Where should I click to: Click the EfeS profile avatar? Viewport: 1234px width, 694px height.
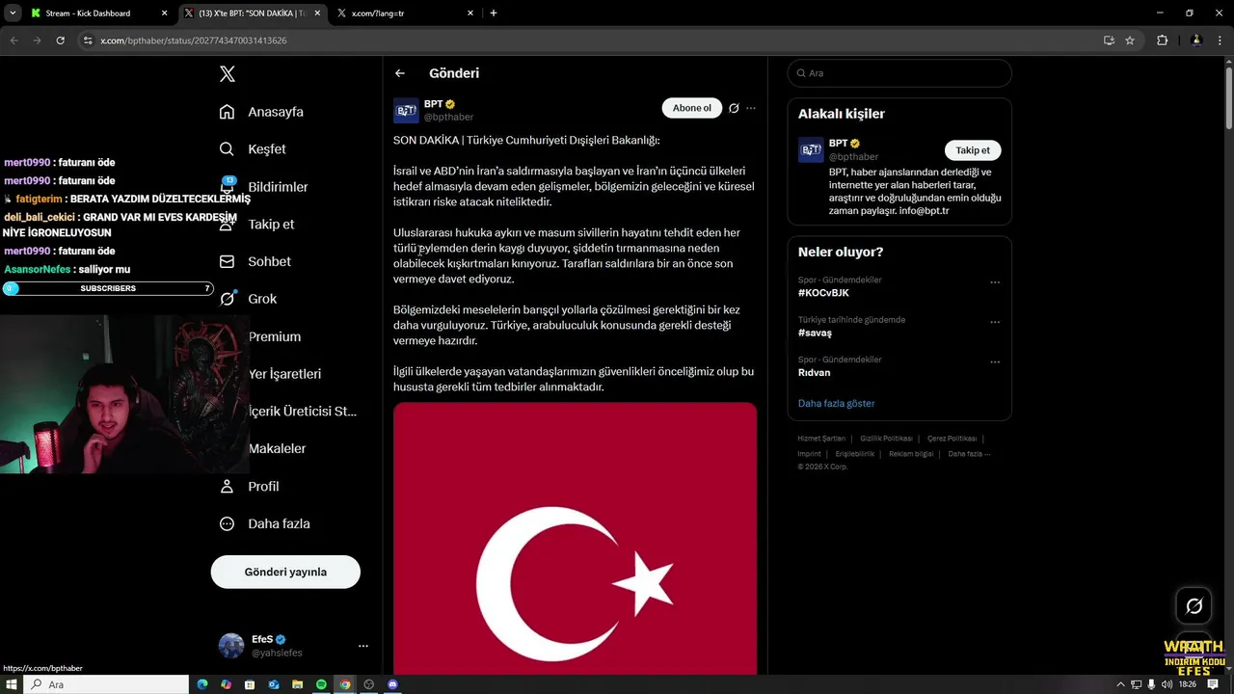click(231, 646)
